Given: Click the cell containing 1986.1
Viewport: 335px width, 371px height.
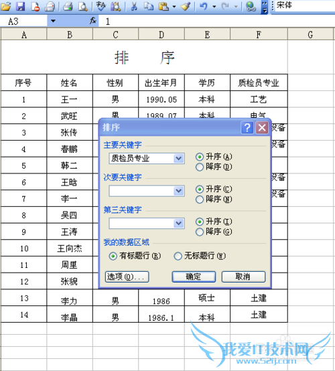Looking at the screenshot, I should click(x=161, y=314).
